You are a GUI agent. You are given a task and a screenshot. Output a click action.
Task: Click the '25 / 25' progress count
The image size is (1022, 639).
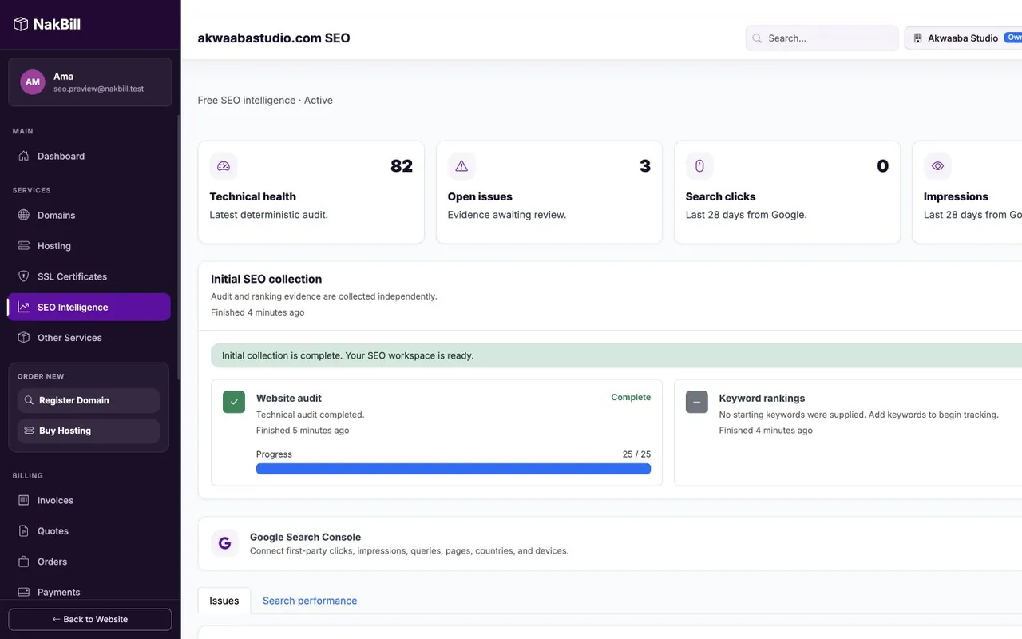636,454
